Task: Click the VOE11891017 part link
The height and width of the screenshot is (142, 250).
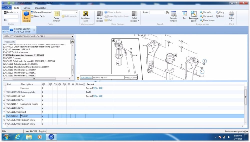Action: pos(86,78)
